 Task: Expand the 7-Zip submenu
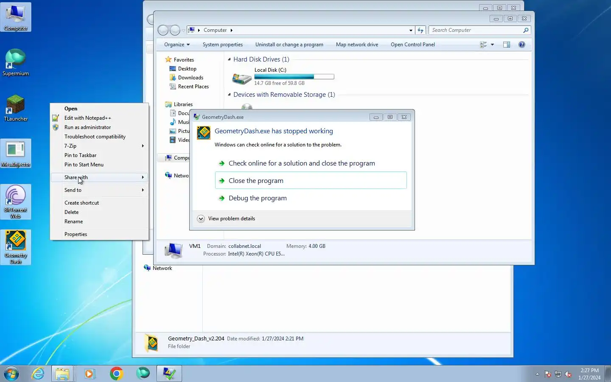coord(100,146)
